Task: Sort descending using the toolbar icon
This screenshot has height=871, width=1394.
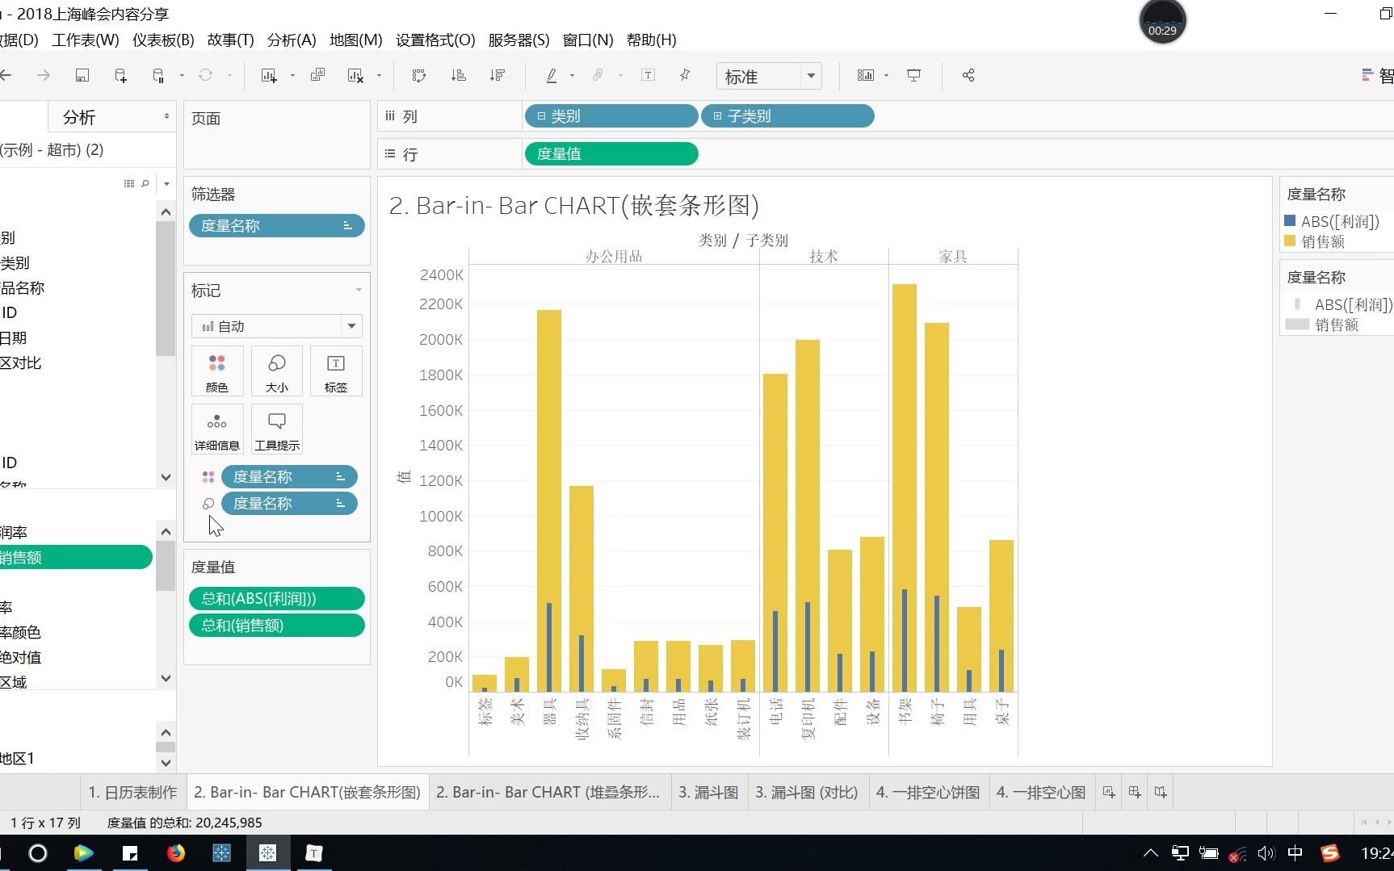Action: tap(498, 75)
